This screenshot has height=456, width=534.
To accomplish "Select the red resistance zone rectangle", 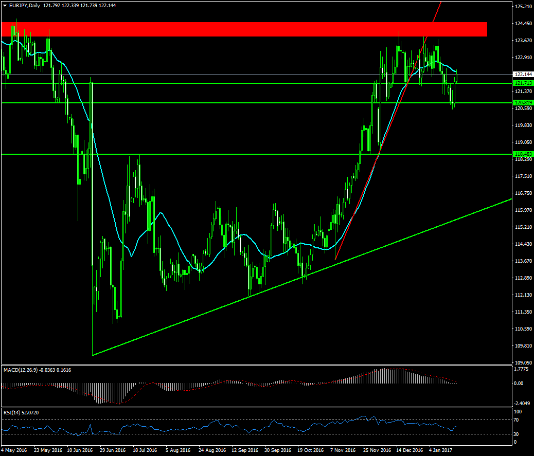I will 244,29.
